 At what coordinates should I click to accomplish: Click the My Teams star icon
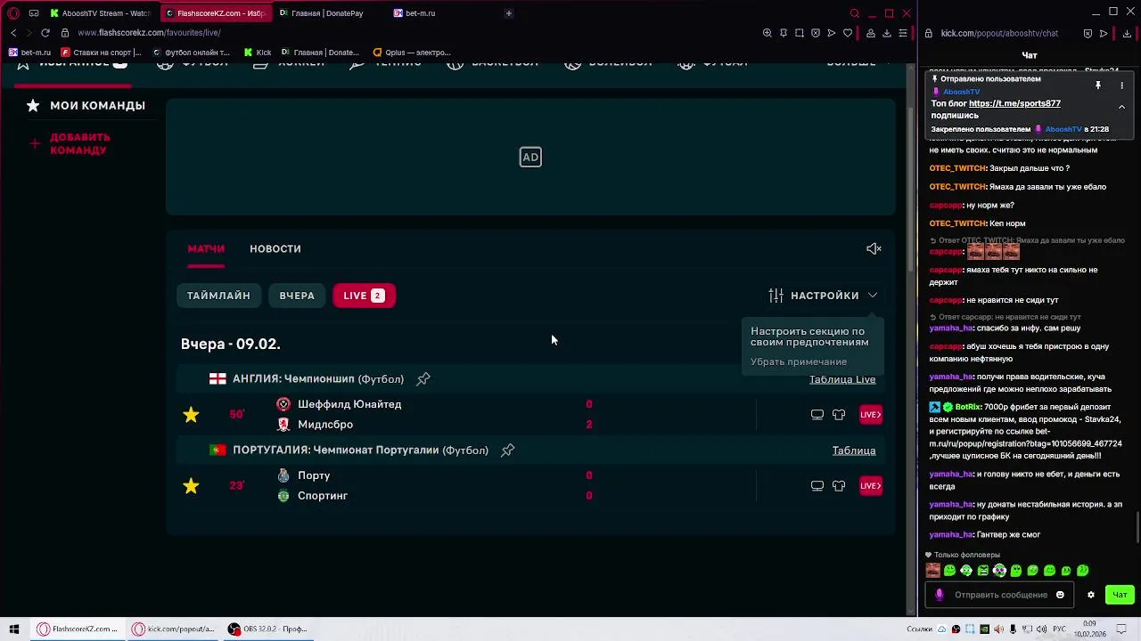click(33, 105)
